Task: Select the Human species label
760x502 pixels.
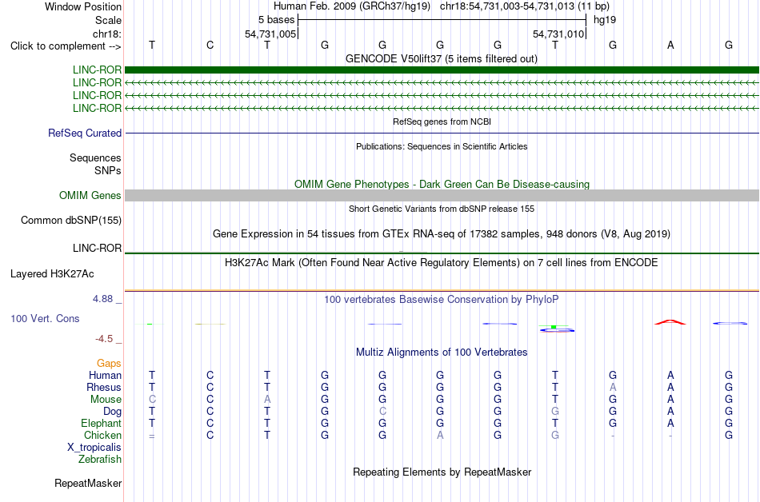Action: pos(105,375)
